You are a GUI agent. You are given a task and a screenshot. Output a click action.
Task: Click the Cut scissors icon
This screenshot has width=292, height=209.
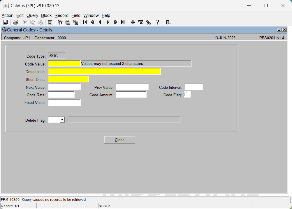[25, 22]
